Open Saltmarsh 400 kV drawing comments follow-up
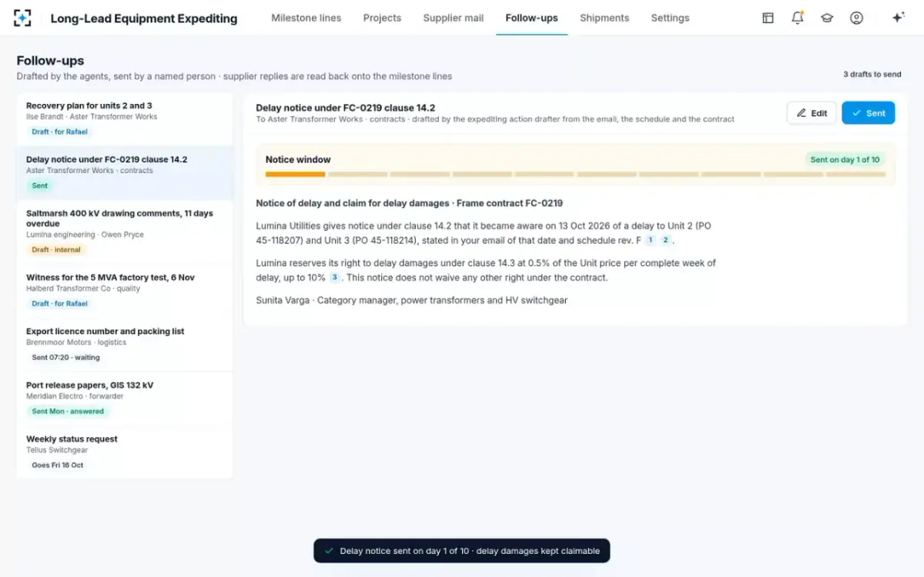This screenshot has width=924, height=577. pos(125,232)
